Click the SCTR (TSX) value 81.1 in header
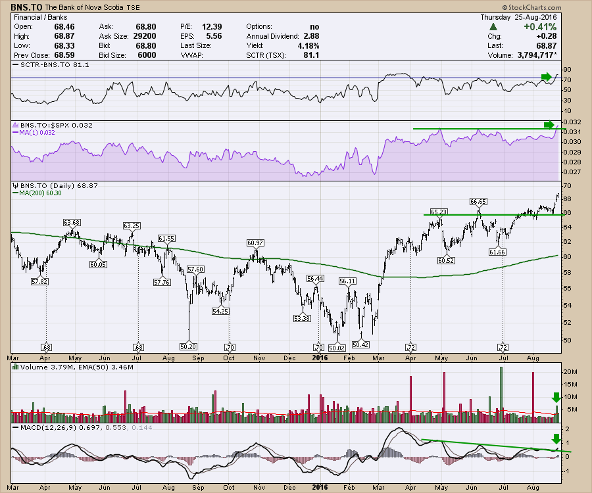The width and height of the screenshot is (592, 493). pos(311,55)
